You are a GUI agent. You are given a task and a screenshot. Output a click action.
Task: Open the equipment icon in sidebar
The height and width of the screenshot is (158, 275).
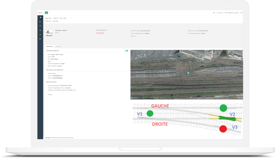pos(40,17)
